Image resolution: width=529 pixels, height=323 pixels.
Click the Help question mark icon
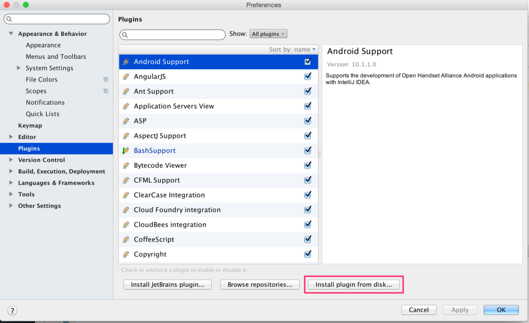[12, 310]
